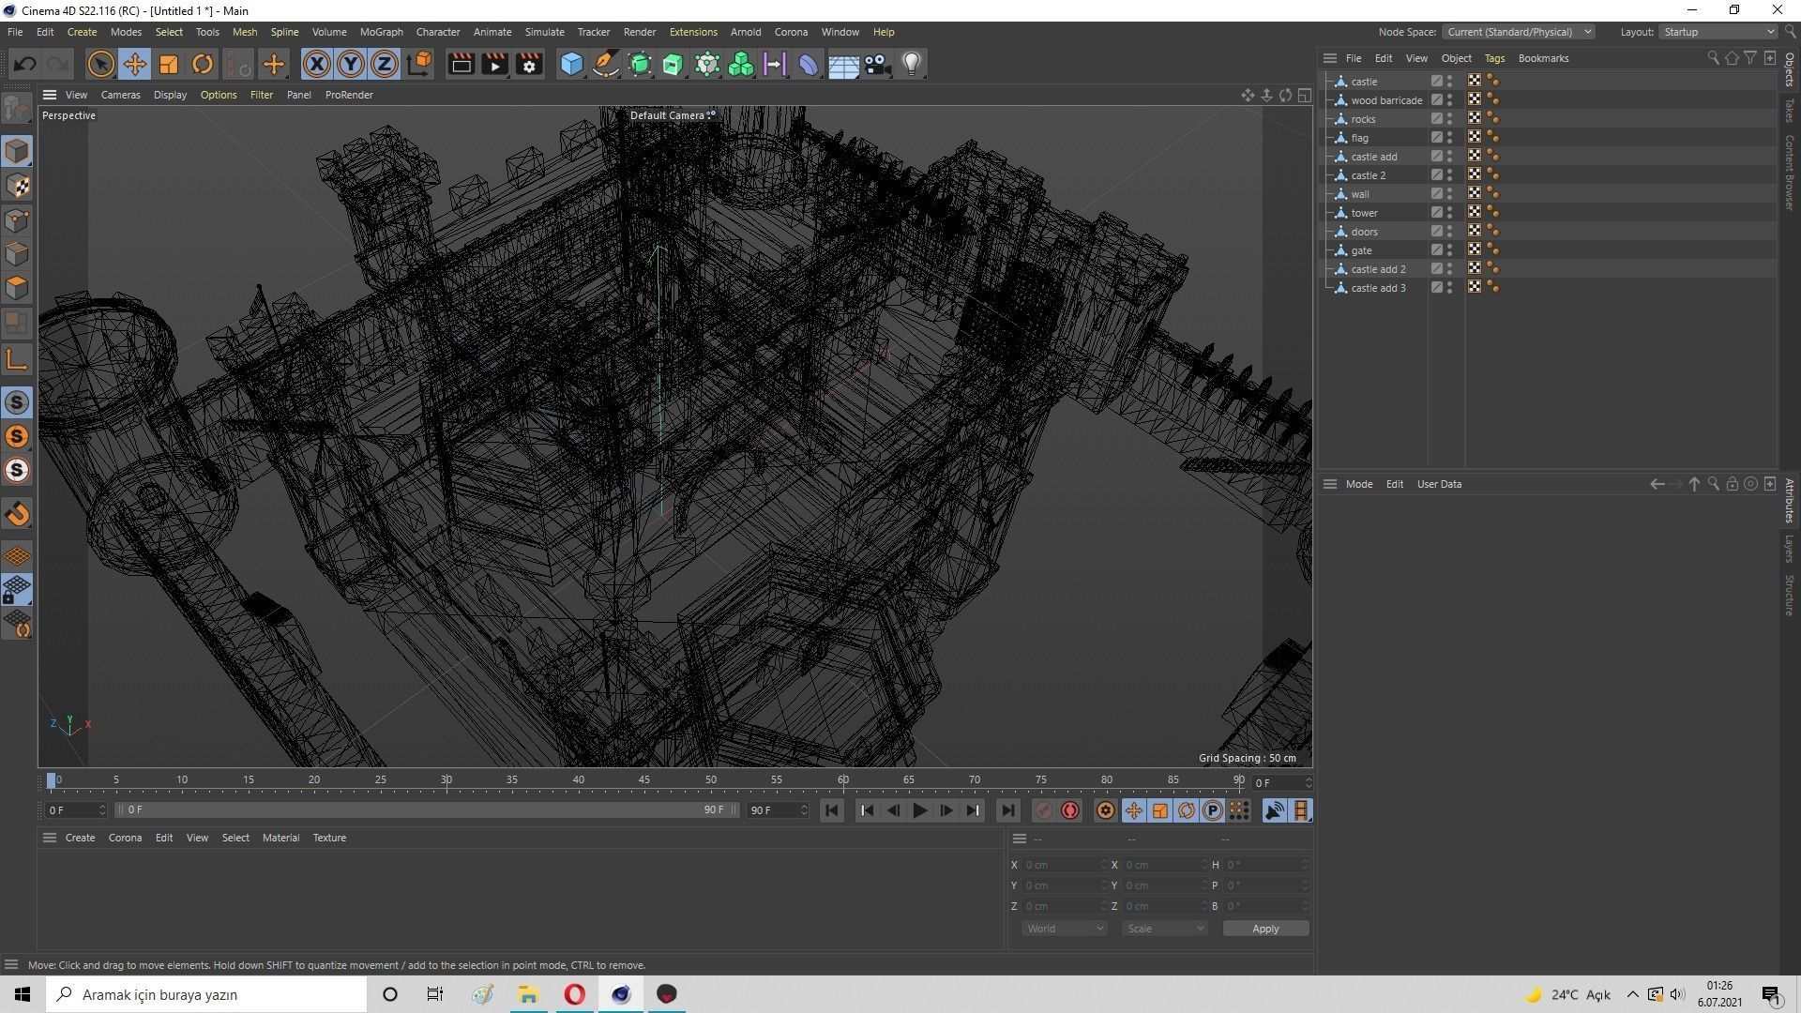
Task: Switch to Model mode
Action: pyautogui.click(x=17, y=151)
